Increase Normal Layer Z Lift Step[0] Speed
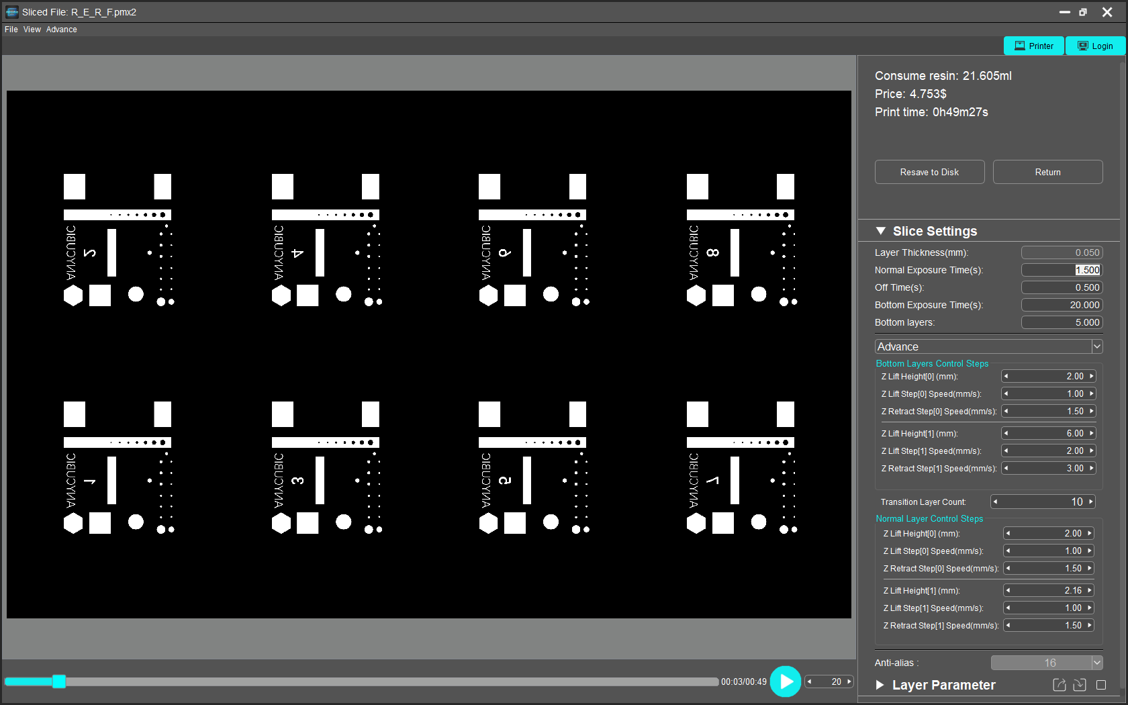Screen dimensions: 1128x705 (1090, 551)
